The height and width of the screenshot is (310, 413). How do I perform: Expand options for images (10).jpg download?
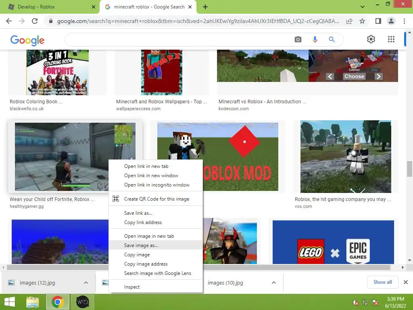tap(274, 283)
